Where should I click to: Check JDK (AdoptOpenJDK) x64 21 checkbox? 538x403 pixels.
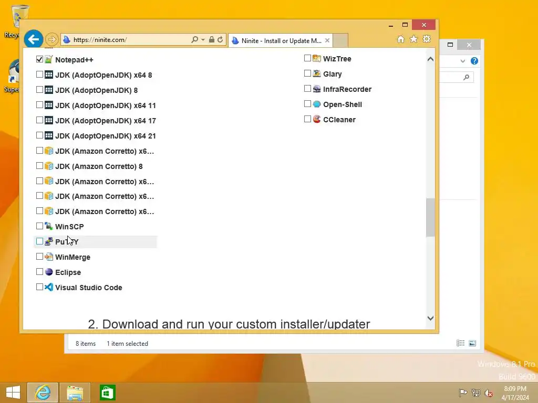click(x=39, y=135)
